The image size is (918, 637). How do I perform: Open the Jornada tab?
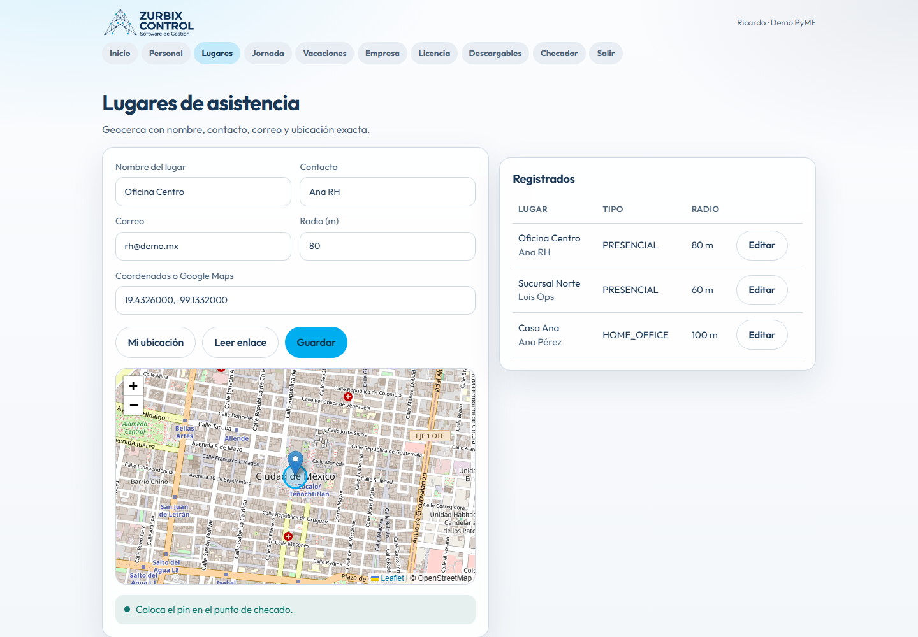(268, 54)
